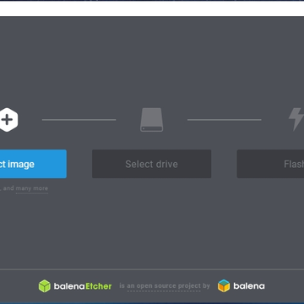Click the balenaEtcher green cube logo
Image resolution: width=304 pixels, height=304 pixels.
tap(45, 286)
